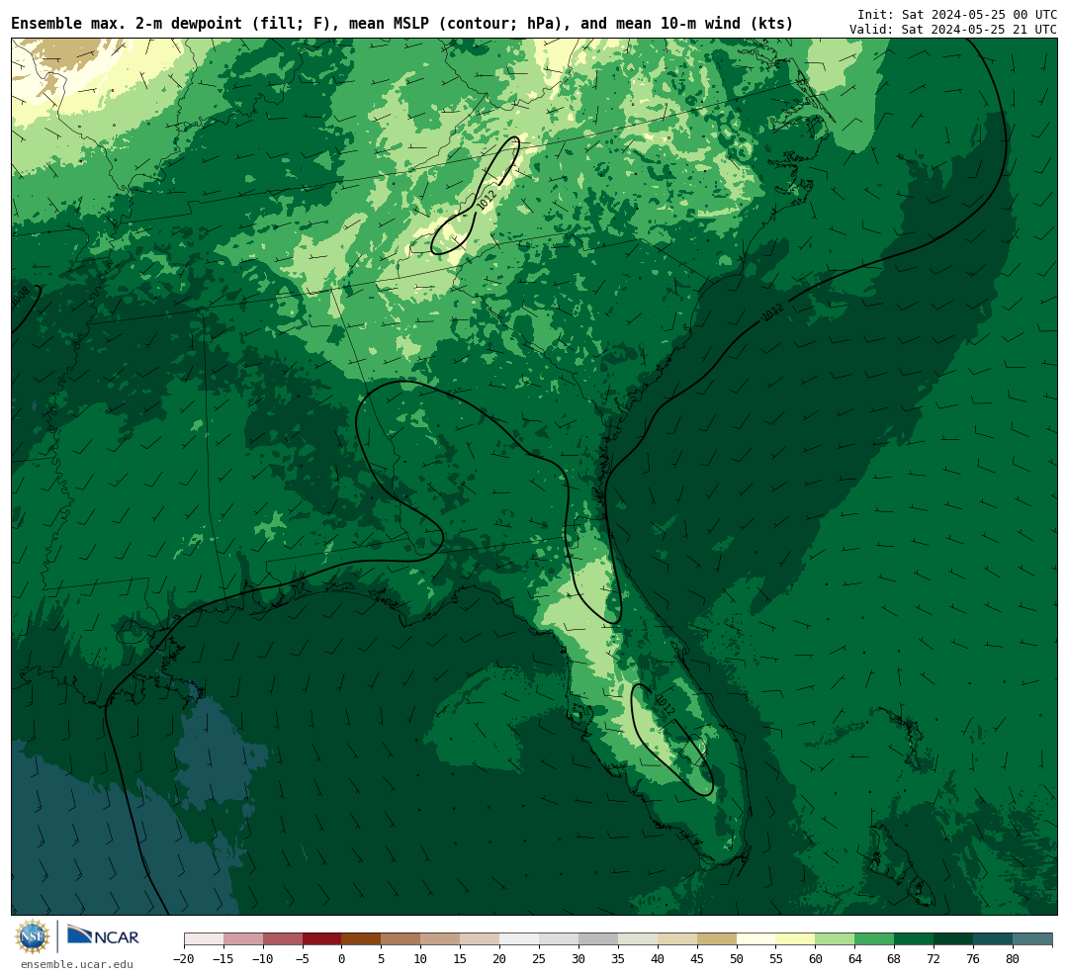1068x977 pixels.
Task: Click the 1012 contour label off the Carolina coast
Action: pos(771,312)
